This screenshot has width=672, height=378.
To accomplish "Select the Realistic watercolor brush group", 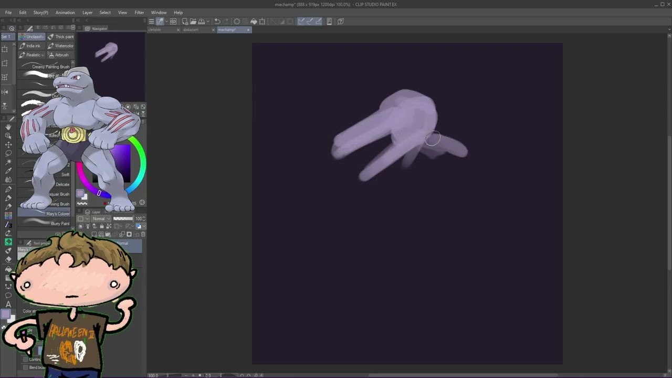I will pos(32,55).
